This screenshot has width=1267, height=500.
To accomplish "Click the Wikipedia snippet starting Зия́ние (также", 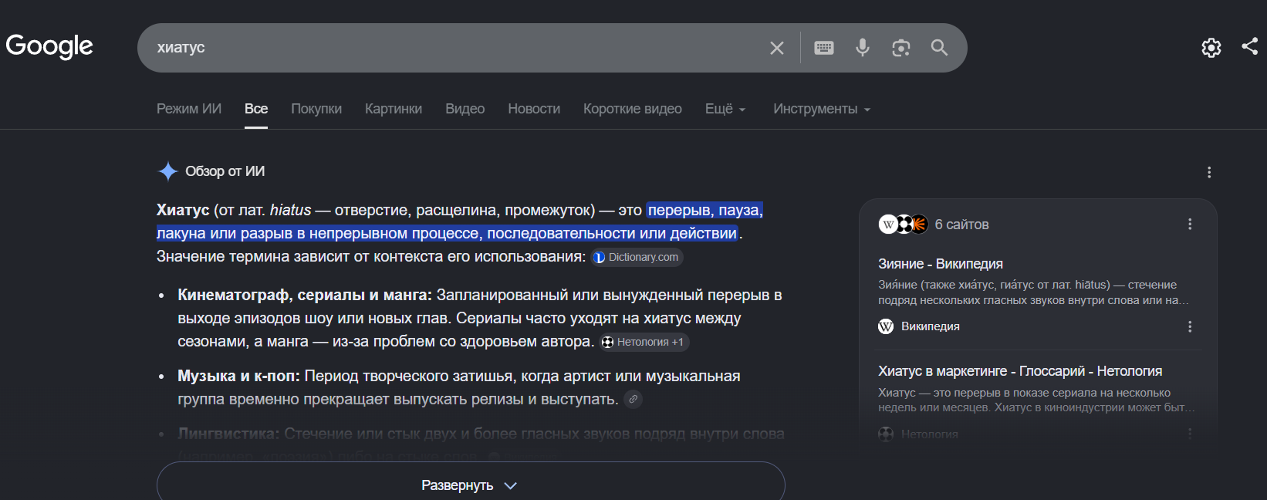I will 1034,292.
